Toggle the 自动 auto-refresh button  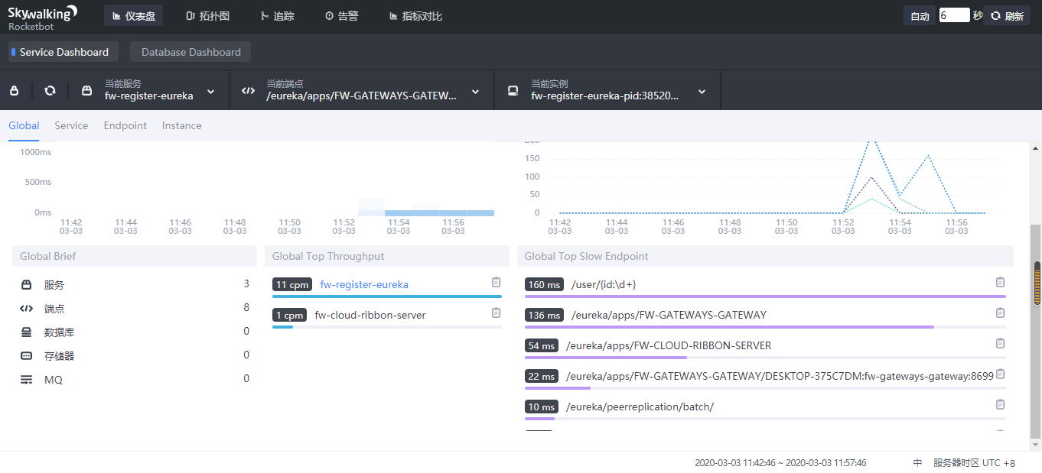tap(920, 16)
